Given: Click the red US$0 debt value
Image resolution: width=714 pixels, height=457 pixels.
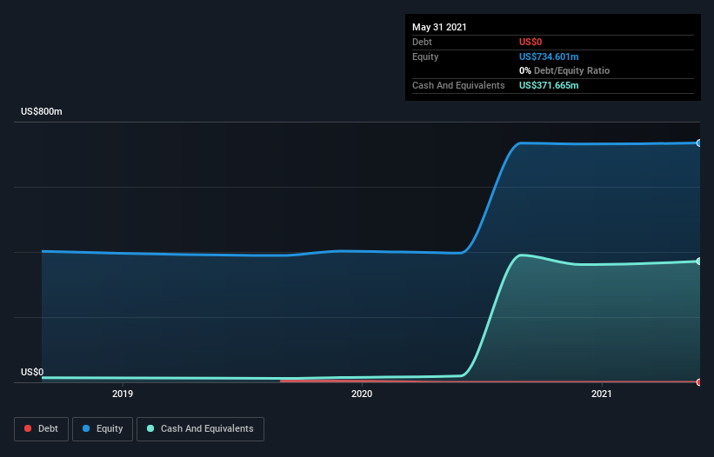Looking at the screenshot, I should pyautogui.click(x=530, y=42).
